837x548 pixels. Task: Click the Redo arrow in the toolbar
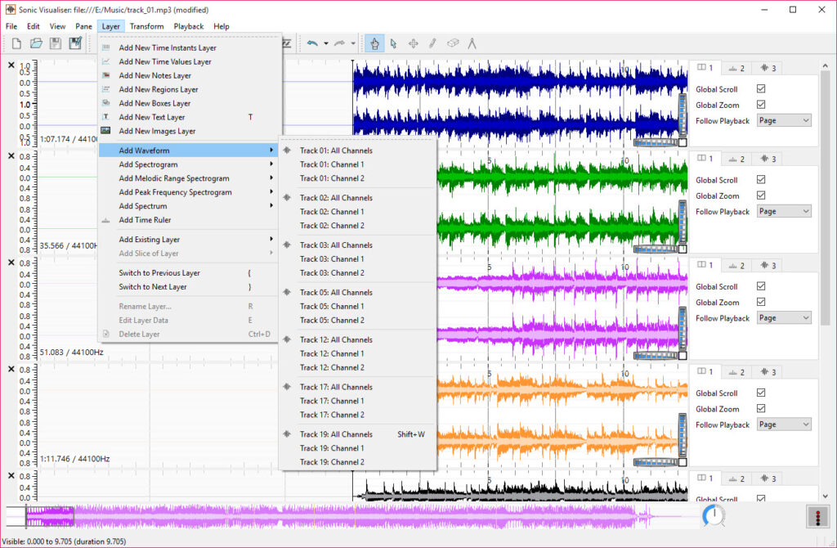[x=339, y=44]
